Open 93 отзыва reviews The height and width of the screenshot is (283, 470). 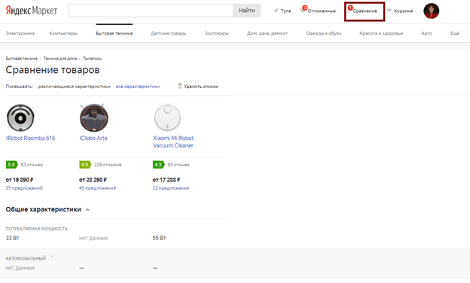179,165
